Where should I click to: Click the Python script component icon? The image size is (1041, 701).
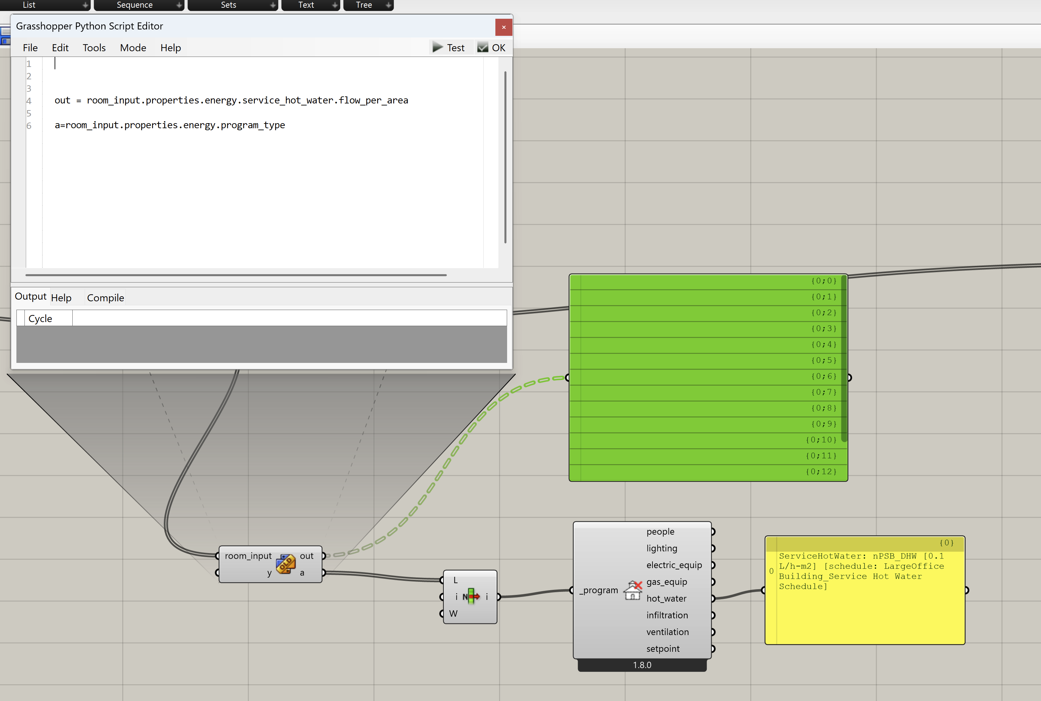coord(286,564)
